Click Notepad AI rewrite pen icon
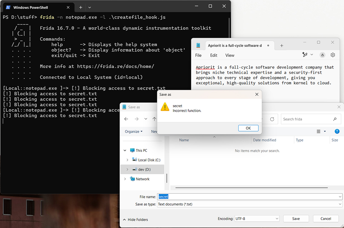 coord(305,55)
